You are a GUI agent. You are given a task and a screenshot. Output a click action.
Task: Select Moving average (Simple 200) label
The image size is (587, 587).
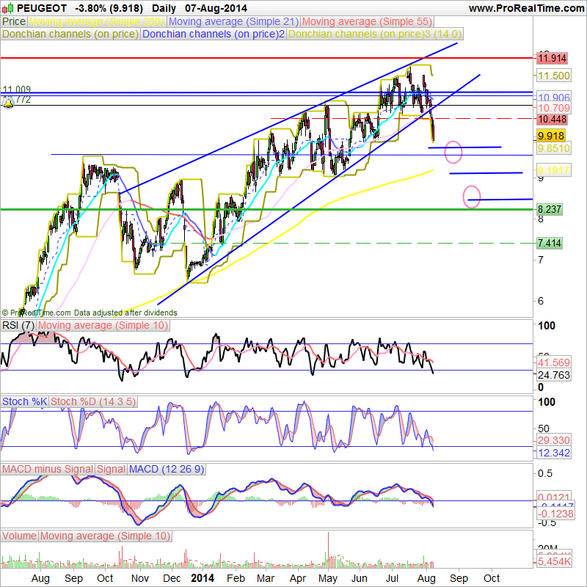(97, 21)
